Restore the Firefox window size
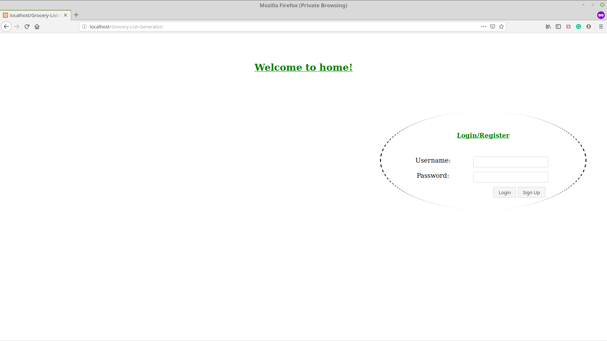 [593, 5]
